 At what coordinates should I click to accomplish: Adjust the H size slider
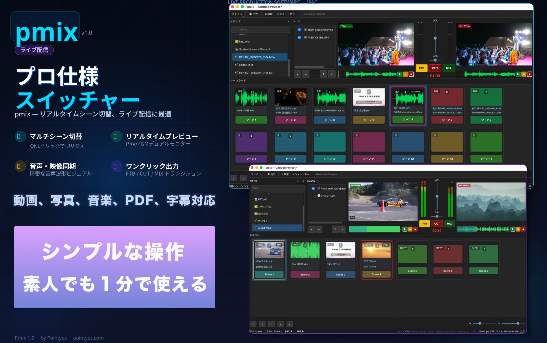[x=513, y=323]
